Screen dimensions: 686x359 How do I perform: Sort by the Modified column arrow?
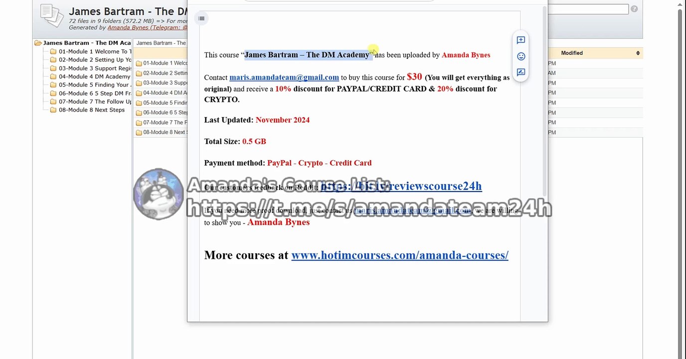638,53
